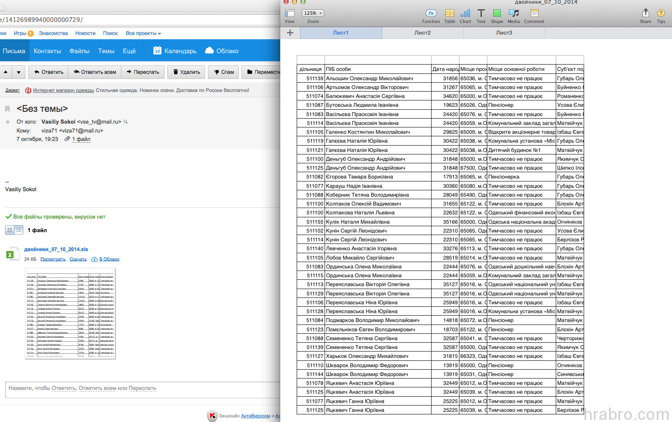Viewport: 672px width, 422px height.
Task: Open the Контакты tab in mail
Action: [x=47, y=51]
